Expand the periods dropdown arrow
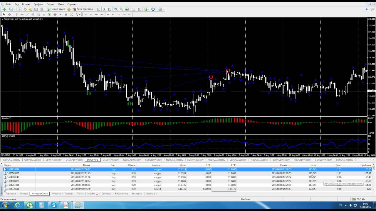The image size is (376, 211). (x=156, y=9)
